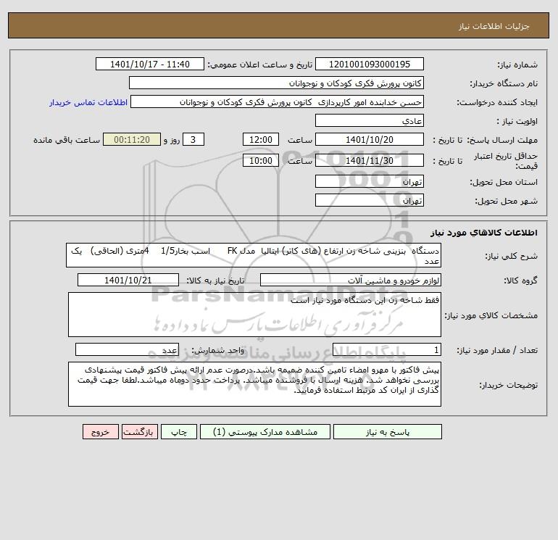This screenshot has width=558, height=540.
Task: Click the شرح کلی نیاز label
Action: pyautogui.click(x=512, y=256)
